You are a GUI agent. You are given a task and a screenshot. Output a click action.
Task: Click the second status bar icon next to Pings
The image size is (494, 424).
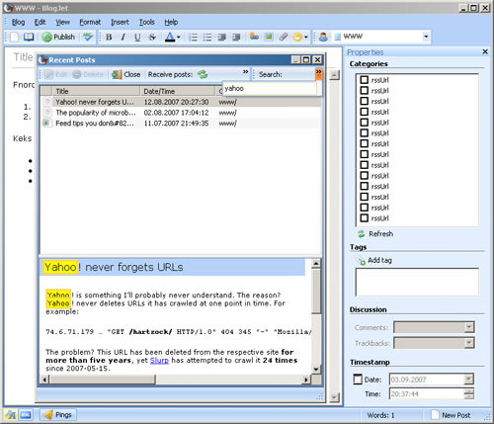pos(26,415)
